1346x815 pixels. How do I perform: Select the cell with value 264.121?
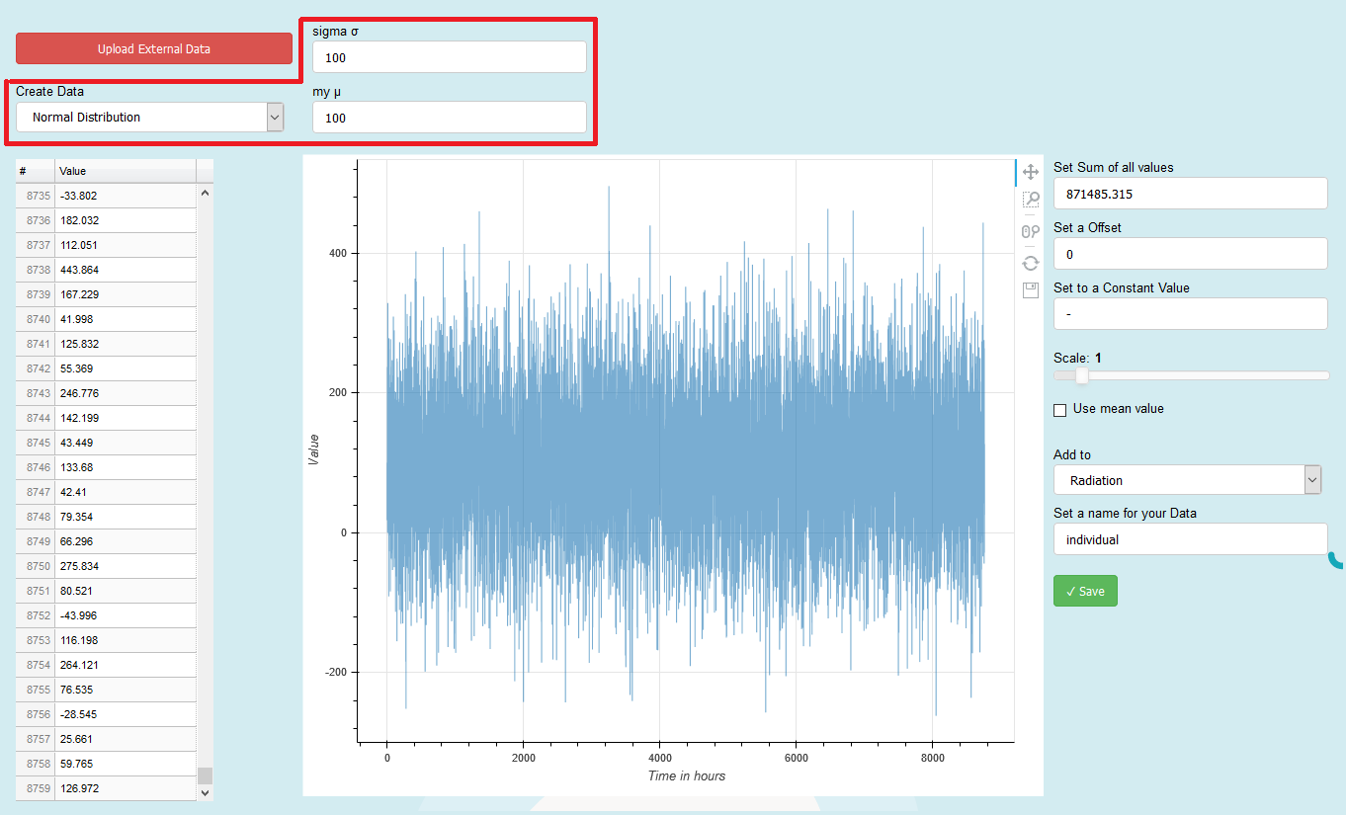click(x=126, y=665)
